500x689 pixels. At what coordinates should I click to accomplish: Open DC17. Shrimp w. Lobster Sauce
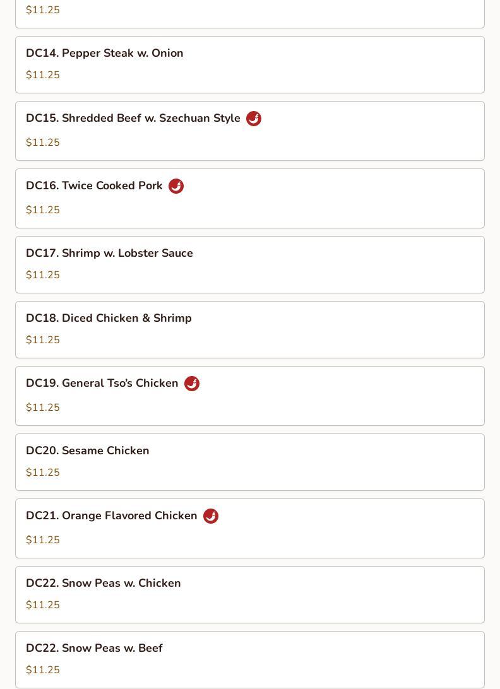pos(250,264)
